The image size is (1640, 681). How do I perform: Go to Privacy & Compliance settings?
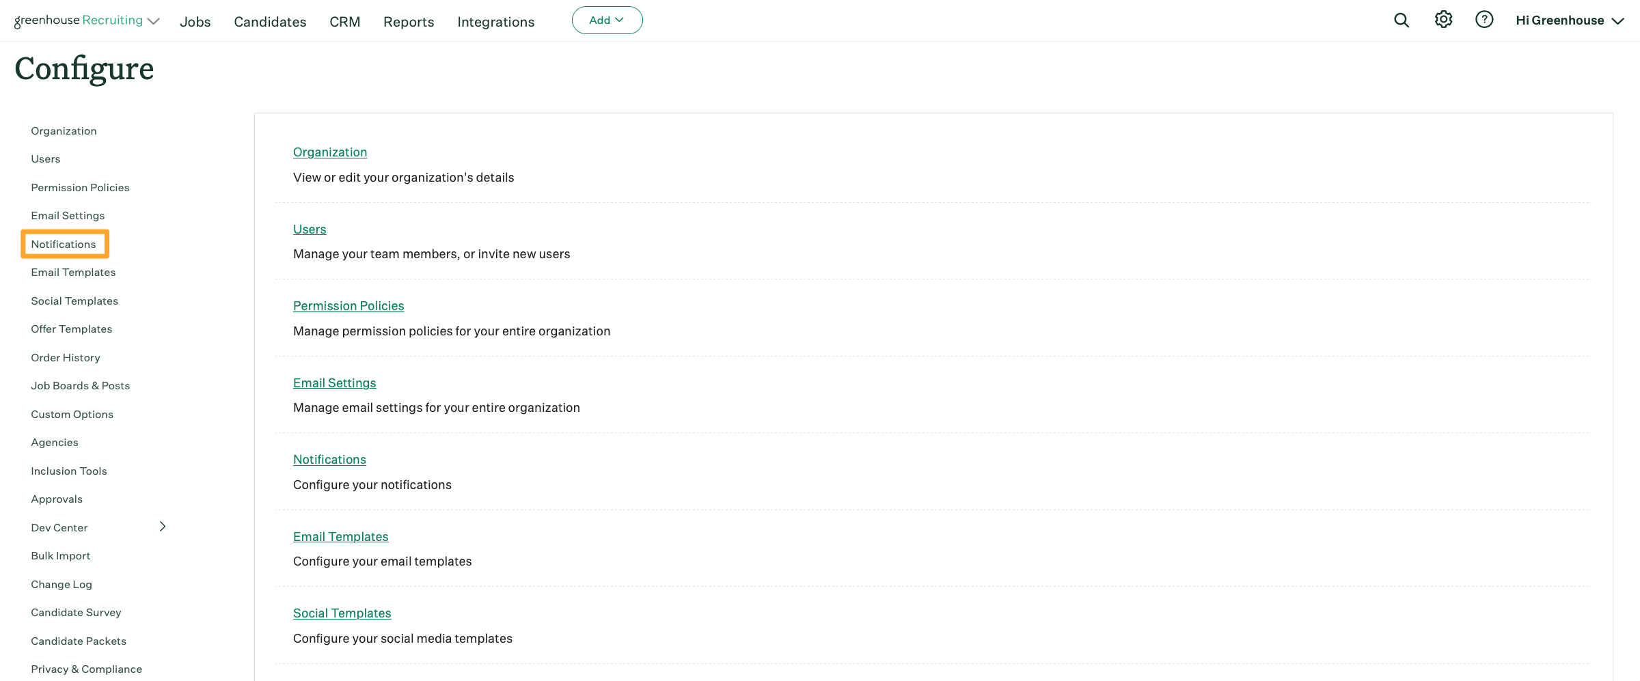[x=86, y=669]
